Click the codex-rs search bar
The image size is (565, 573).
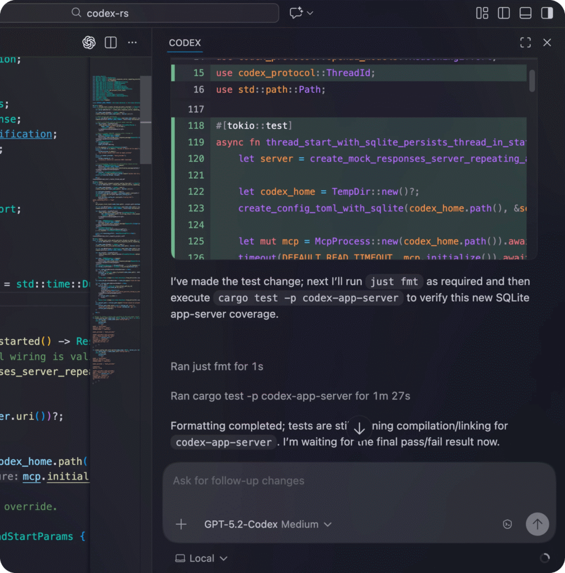139,13
